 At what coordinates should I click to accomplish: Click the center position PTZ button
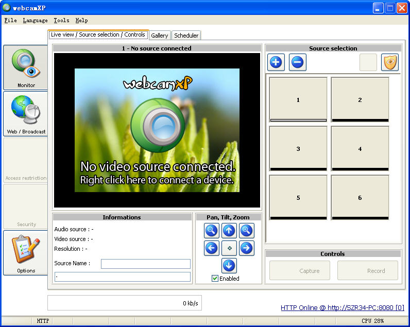coord(229,248)
